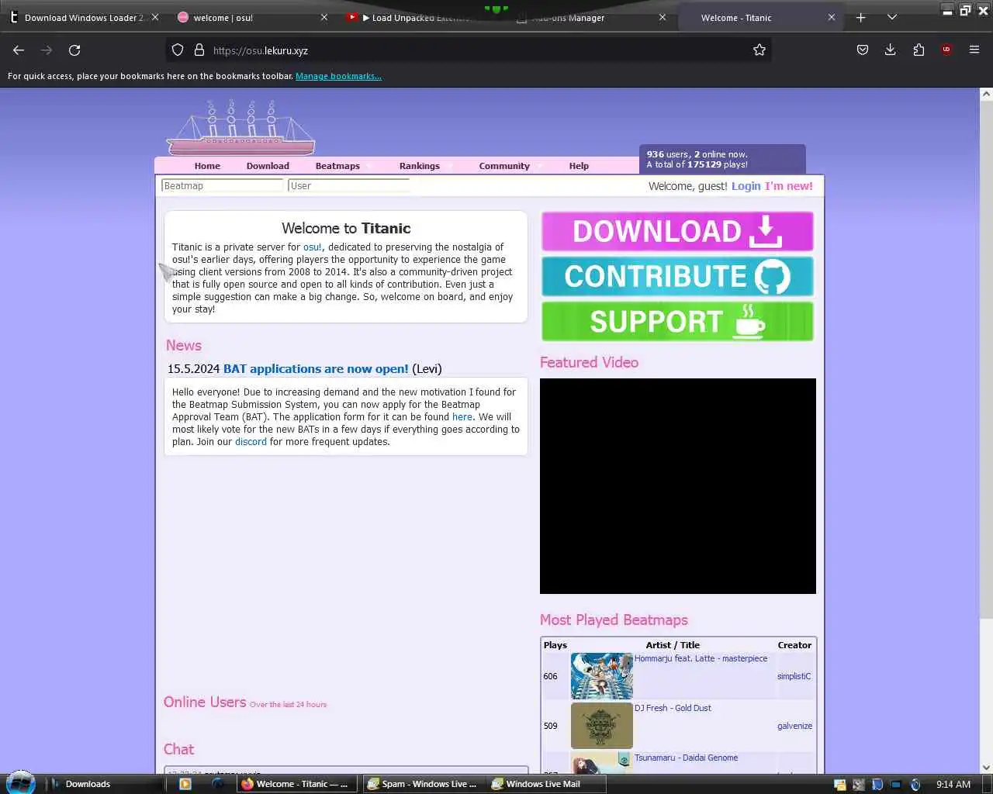Open Downloads taskbar toolbar

[88, 784]
